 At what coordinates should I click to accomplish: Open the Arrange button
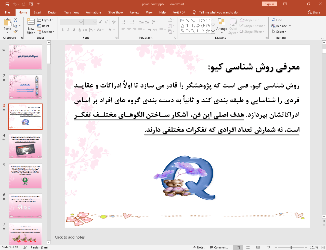point(222,26)
